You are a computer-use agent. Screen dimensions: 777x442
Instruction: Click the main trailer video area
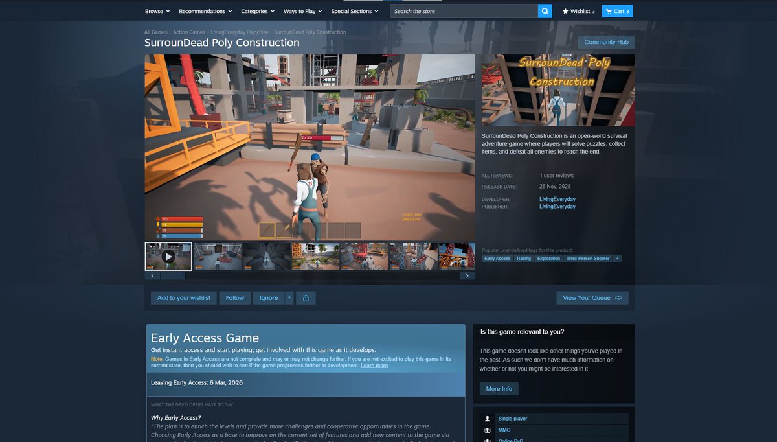click(x=310, y=148)
